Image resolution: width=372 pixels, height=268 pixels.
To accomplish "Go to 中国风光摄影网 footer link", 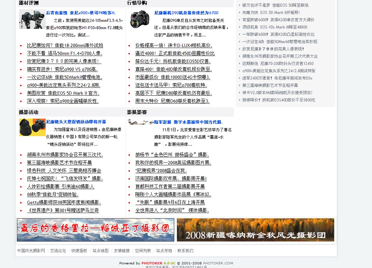I will (31, 251).
